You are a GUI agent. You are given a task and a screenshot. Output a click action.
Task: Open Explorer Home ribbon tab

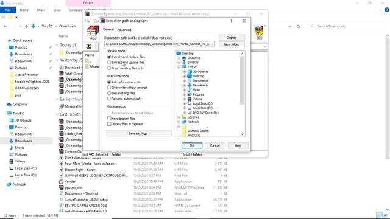24,10
